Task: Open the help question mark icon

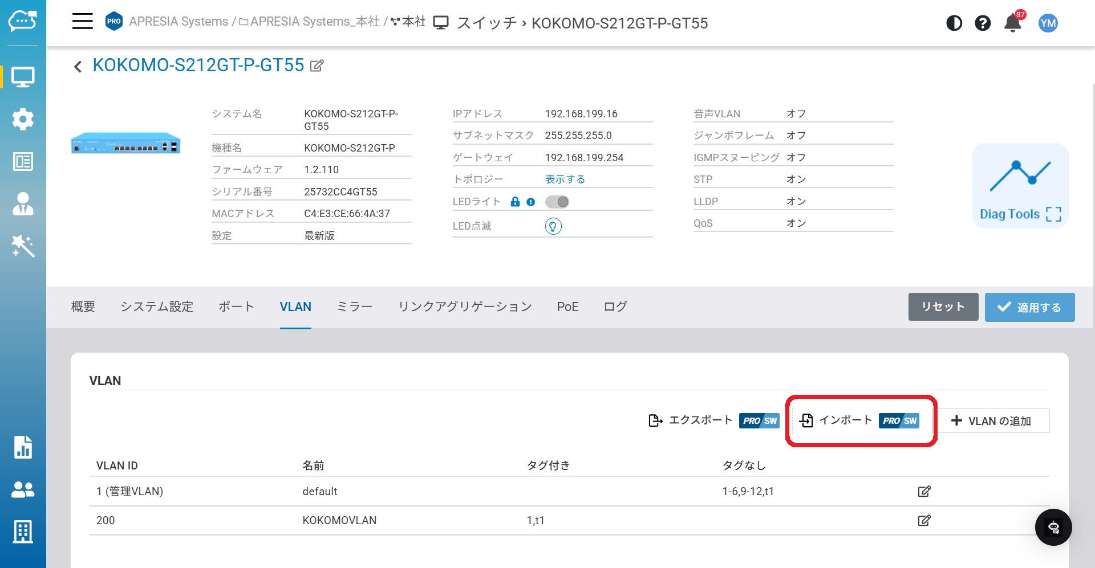Action: 982,23
